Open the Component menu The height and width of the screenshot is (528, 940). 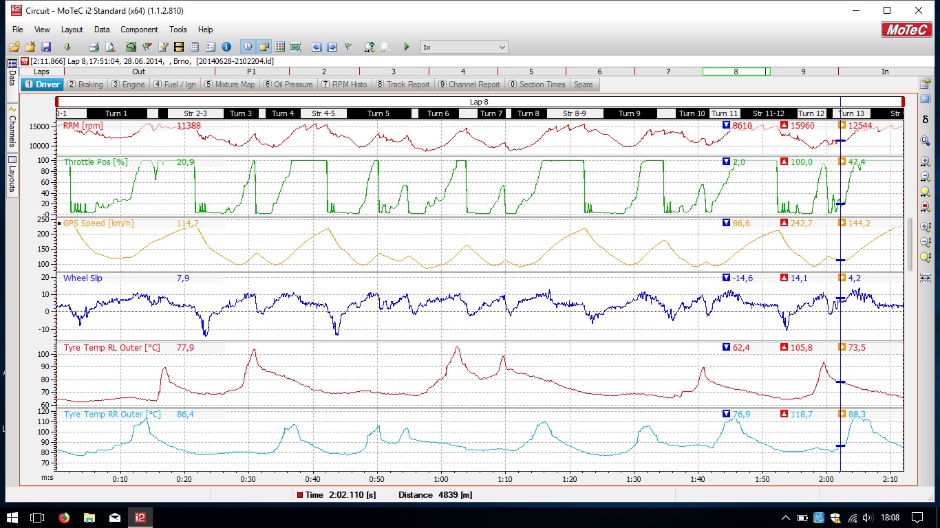[x=139, y=30]
